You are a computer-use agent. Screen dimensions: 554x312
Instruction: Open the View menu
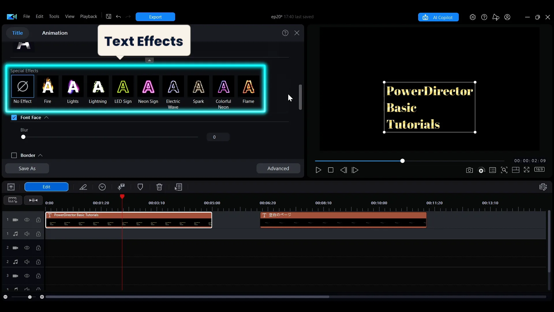click(70, 16)
